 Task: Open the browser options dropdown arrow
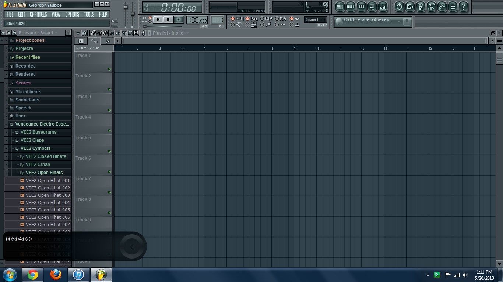pos(3,33)
